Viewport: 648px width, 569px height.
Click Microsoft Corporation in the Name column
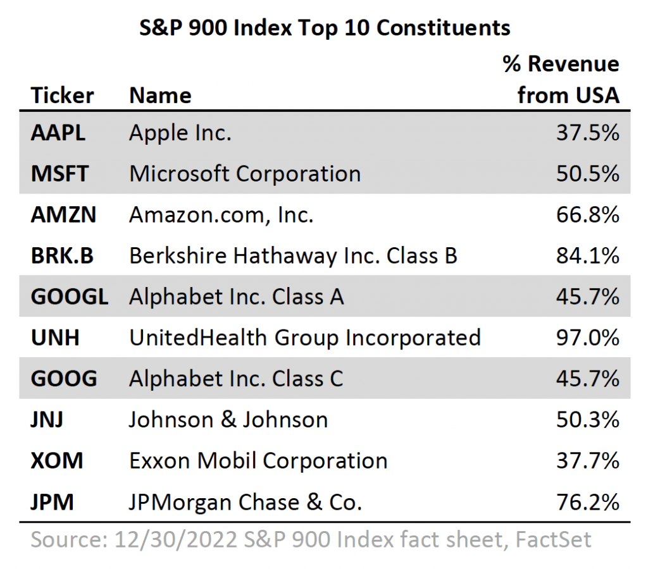245,173
